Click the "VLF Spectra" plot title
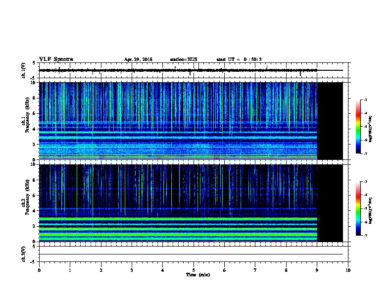The image size is (392, 303). coord(56,59)
